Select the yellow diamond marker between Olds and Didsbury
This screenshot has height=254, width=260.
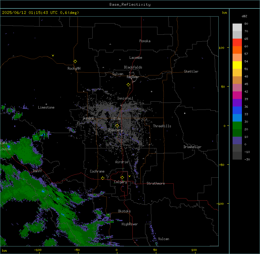117,125
